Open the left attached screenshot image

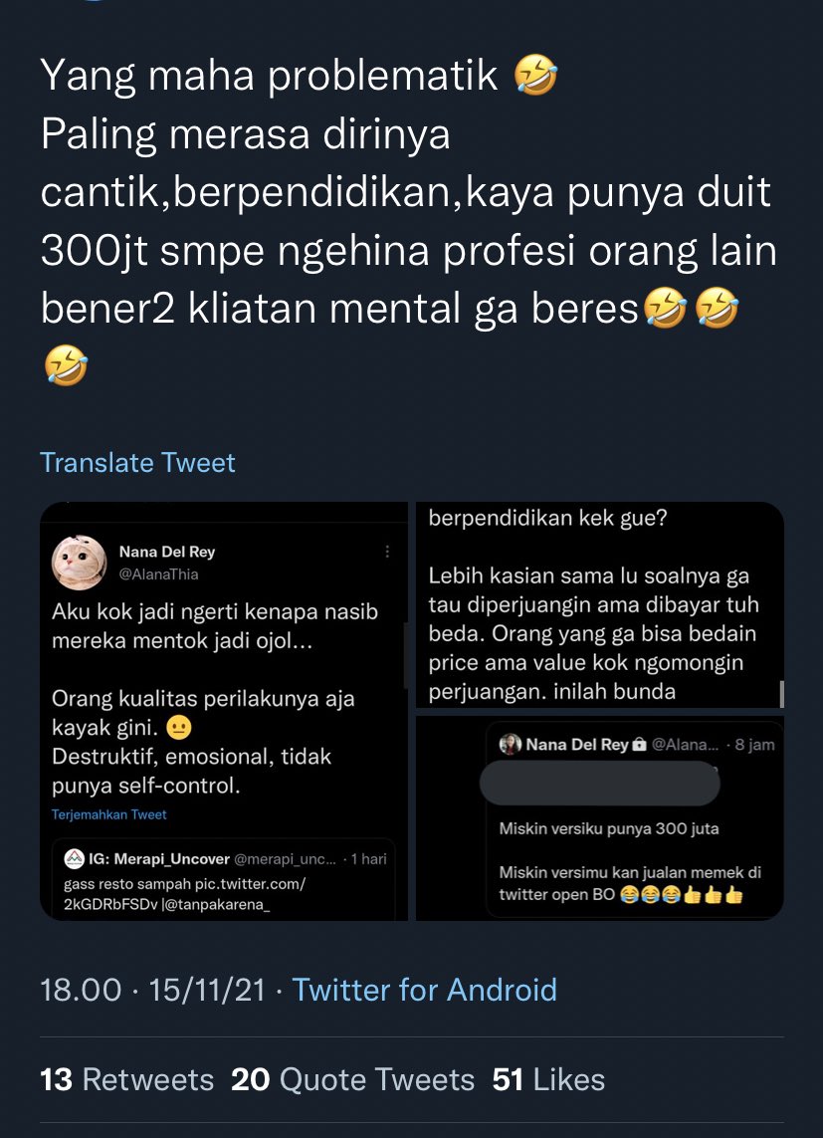click(x=223, y=711)
